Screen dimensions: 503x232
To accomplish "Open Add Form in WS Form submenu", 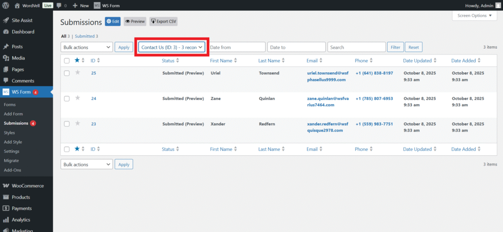I will click(13, 114).
